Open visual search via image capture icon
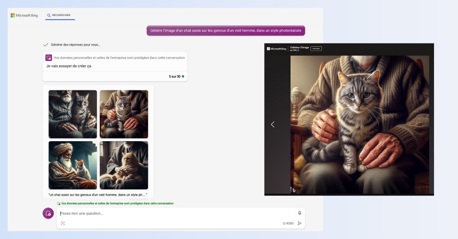 pyautogui.click(x=63, y=223)
